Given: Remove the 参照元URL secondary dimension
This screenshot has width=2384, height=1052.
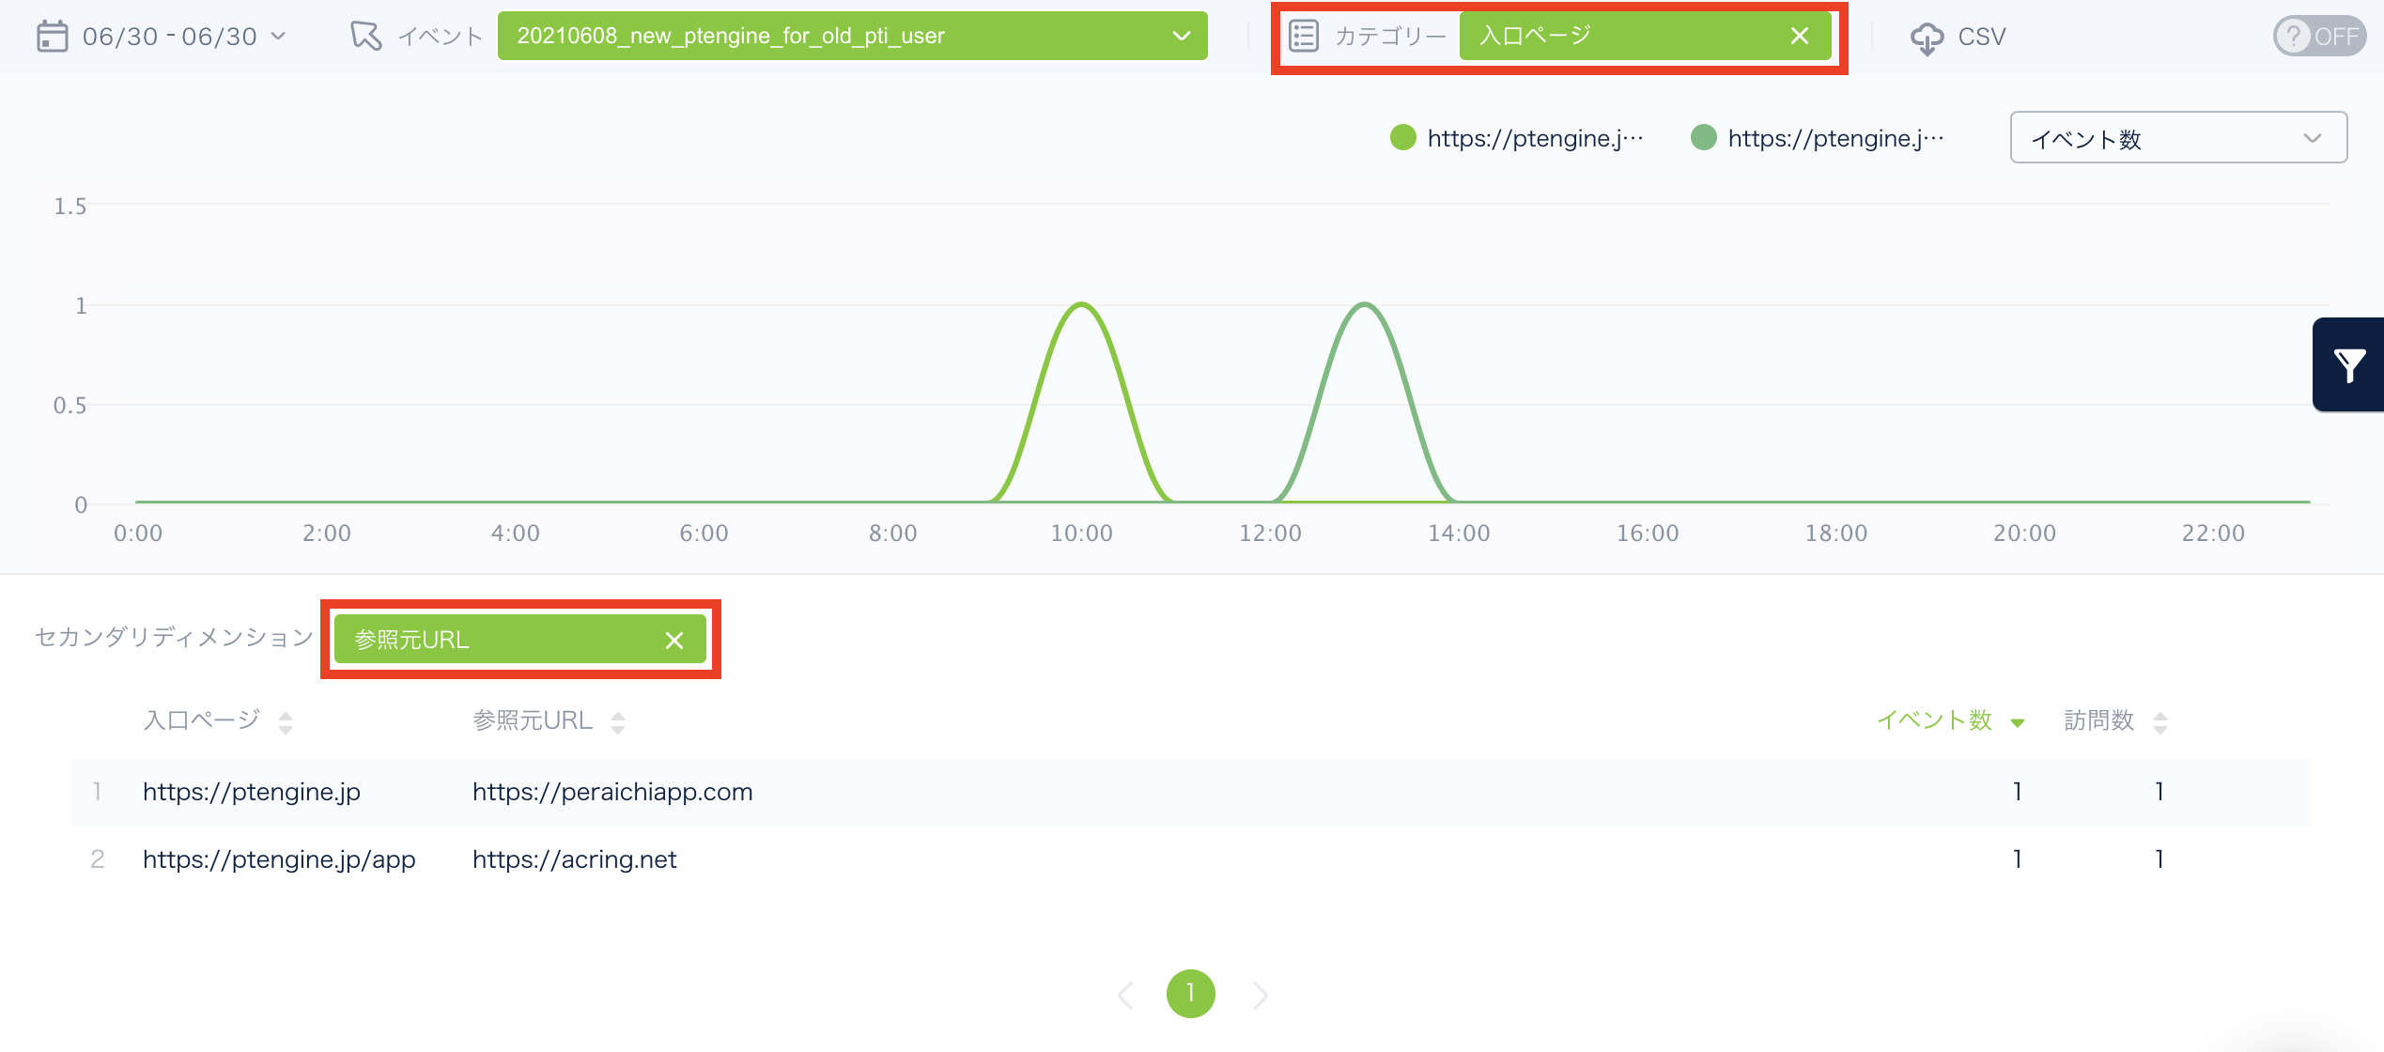Looking at the screenshot, I should (x=674, y=640).
